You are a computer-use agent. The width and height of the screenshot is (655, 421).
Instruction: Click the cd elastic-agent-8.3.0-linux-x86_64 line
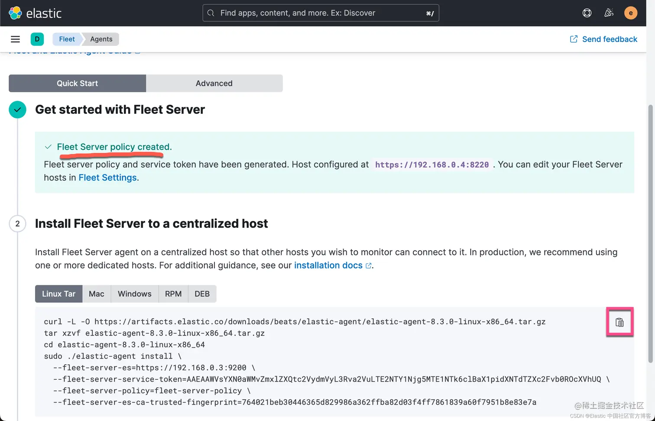[124, 345]
